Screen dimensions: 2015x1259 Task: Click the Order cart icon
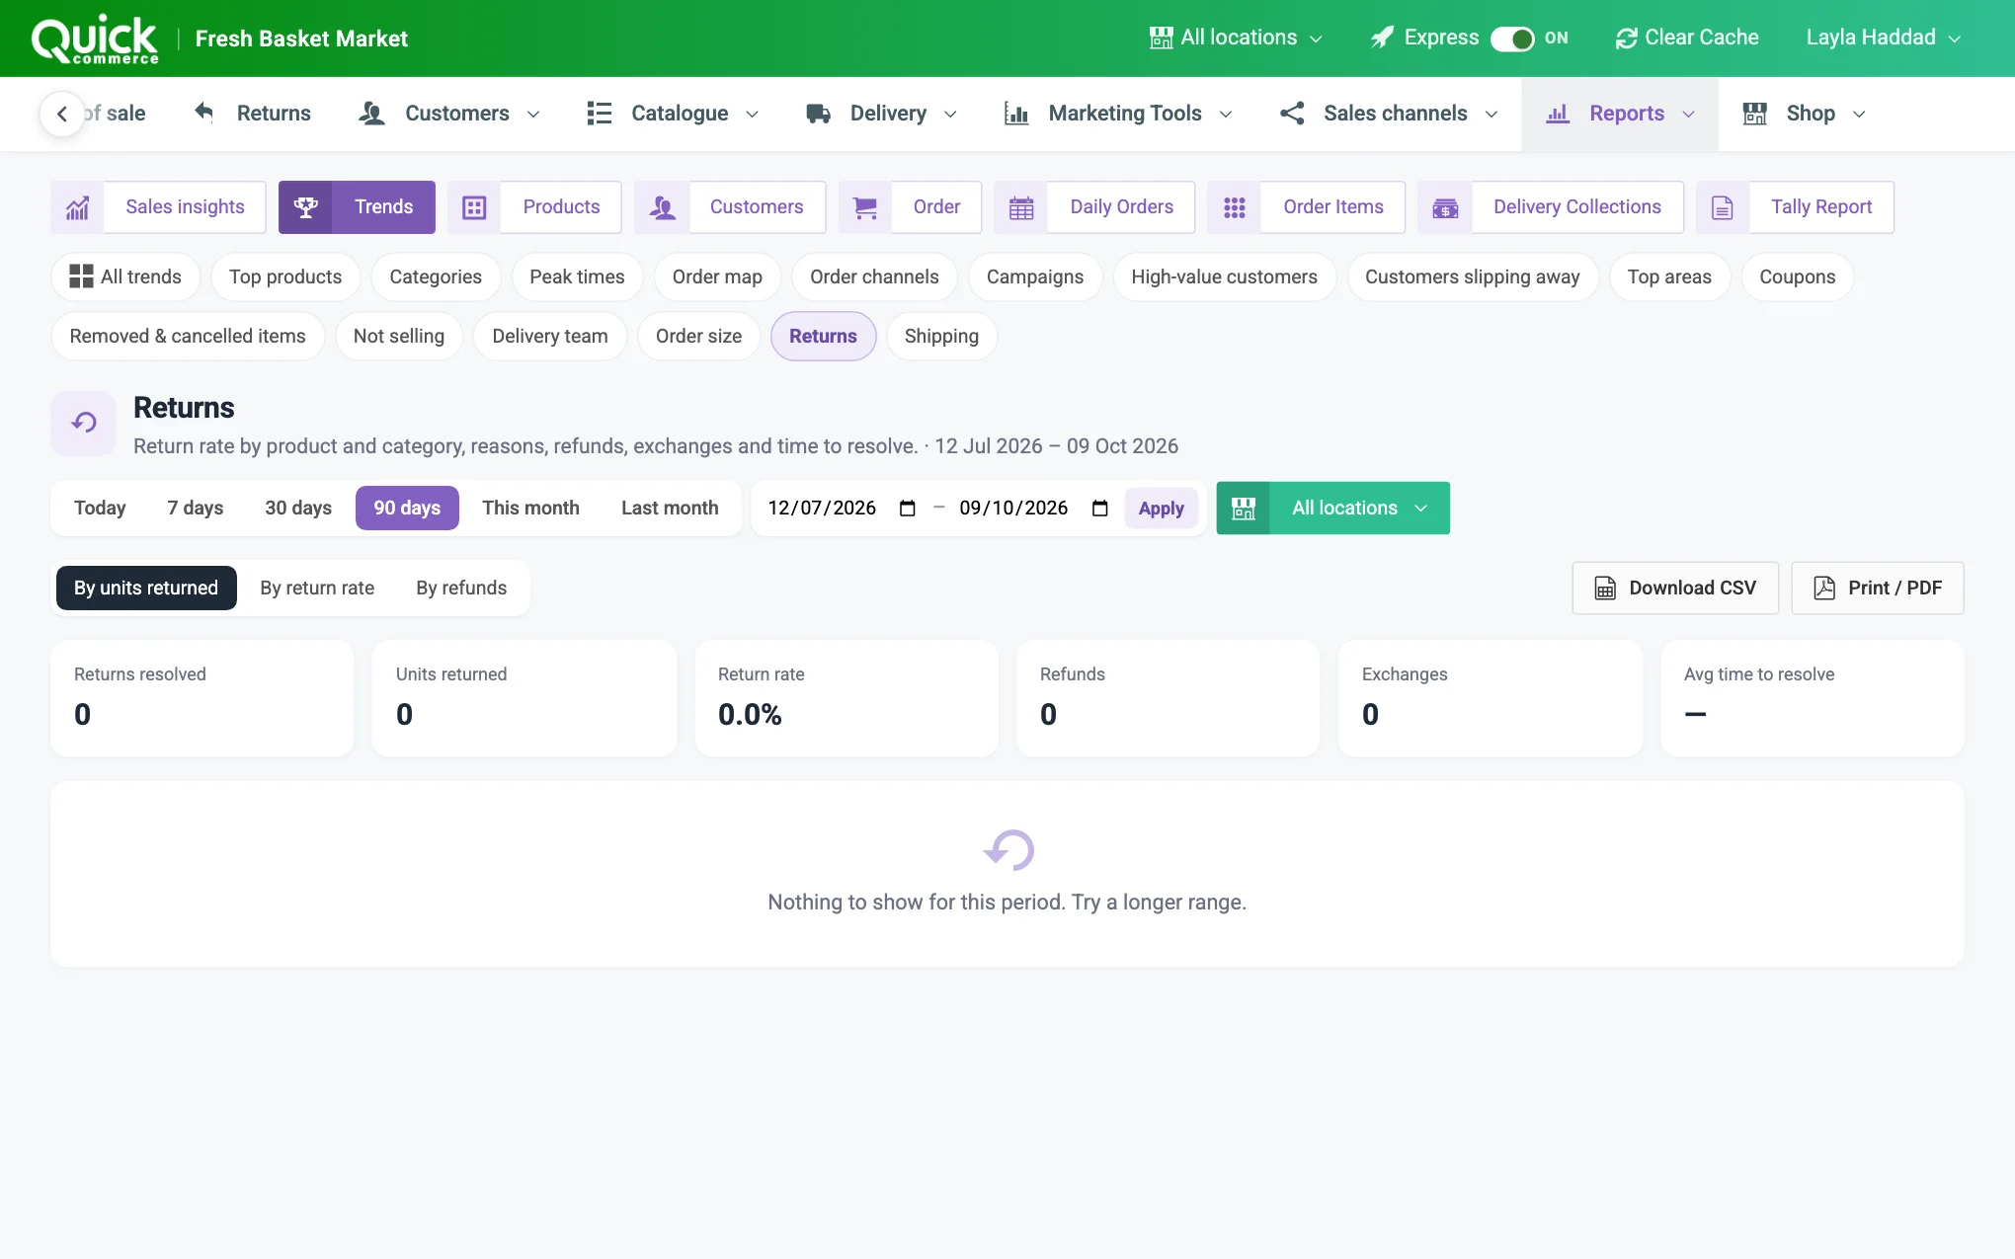coord(865,207)
